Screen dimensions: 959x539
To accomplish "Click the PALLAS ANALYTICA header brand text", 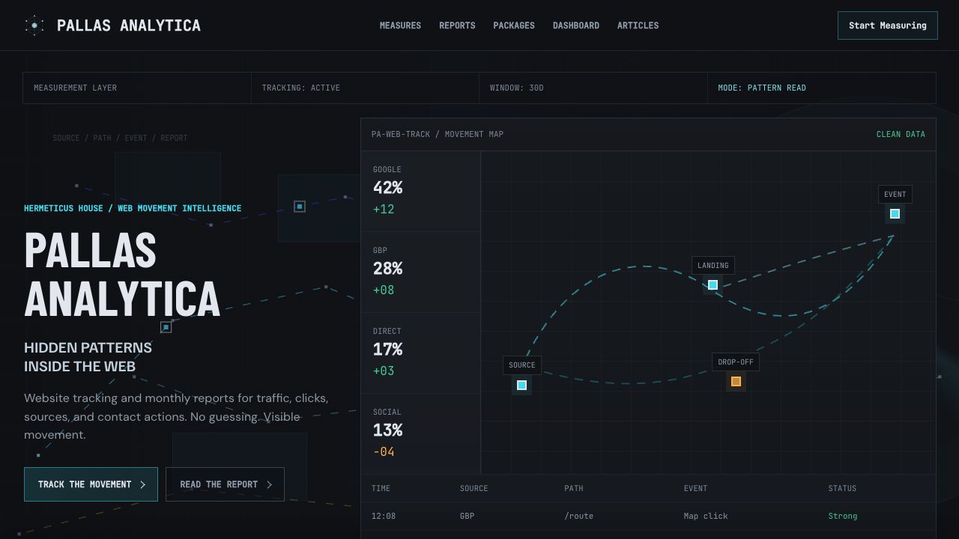I will [x=129, y=25].
